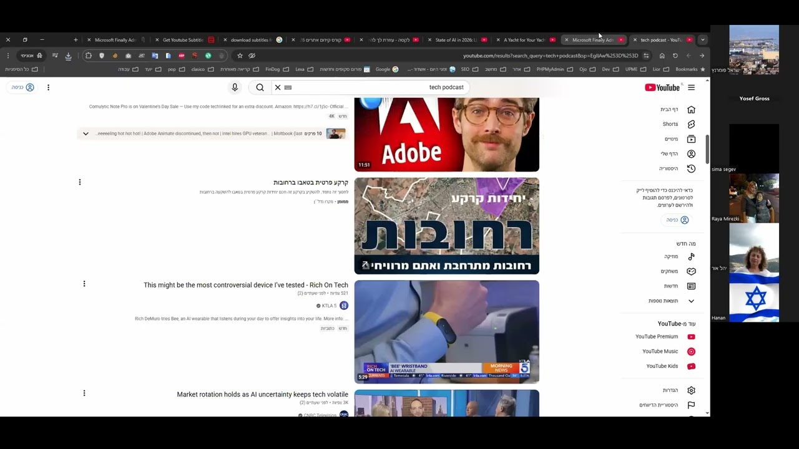Screen dimensions: 799x449
Task: Bookmark this page with star icon
Action: [240, 56]
